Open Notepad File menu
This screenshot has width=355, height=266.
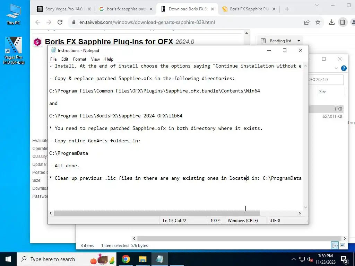(53, 59)
